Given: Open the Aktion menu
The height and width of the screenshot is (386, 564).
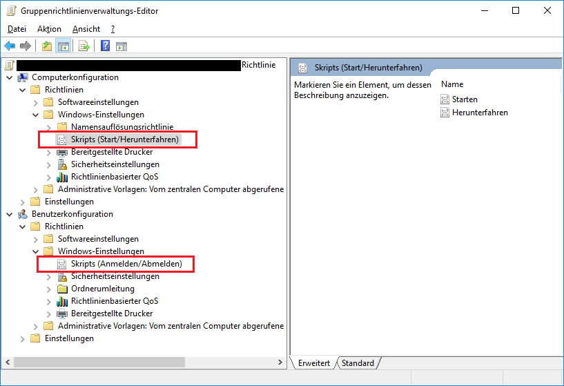Looking at the screenshot, I should click(49, 29).
